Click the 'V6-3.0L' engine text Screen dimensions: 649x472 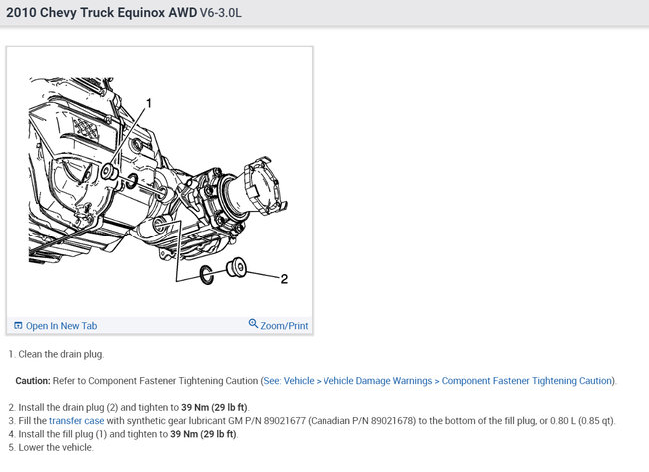(x=221, y=13)
